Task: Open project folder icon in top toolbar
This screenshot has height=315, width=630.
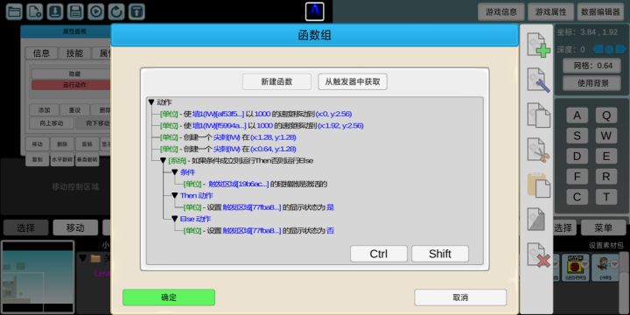Action: (x=14, y=11)
